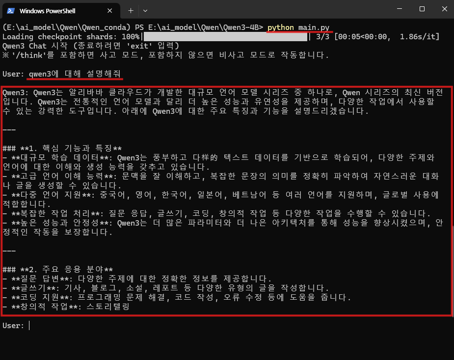454x360 pixels.
Task: Click the '**대규모 학습 데이터**' bullet text
Action: (x=60, y=158)
